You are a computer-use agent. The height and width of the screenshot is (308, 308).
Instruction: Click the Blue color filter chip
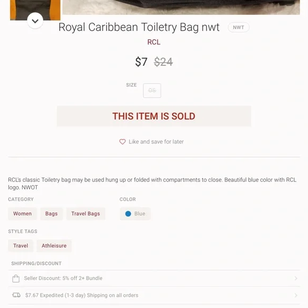pyautogui.click(x=135, y=213)
